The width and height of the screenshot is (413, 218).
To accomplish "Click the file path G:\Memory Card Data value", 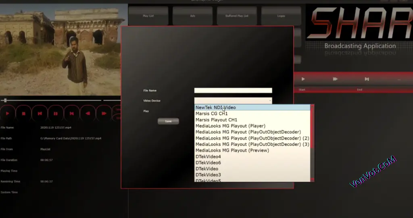I will point(71,138).
